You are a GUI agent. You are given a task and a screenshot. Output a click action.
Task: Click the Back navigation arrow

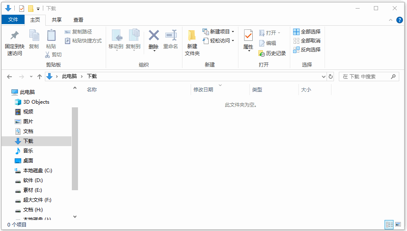[x=9, y=77]
